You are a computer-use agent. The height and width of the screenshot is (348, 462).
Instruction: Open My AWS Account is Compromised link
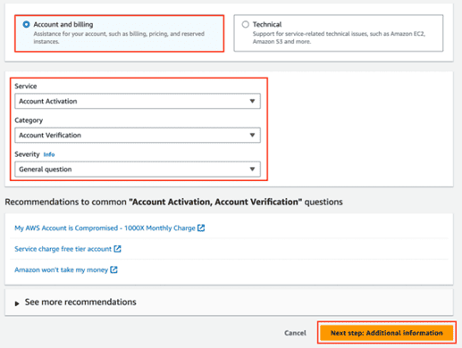[105, 228]
